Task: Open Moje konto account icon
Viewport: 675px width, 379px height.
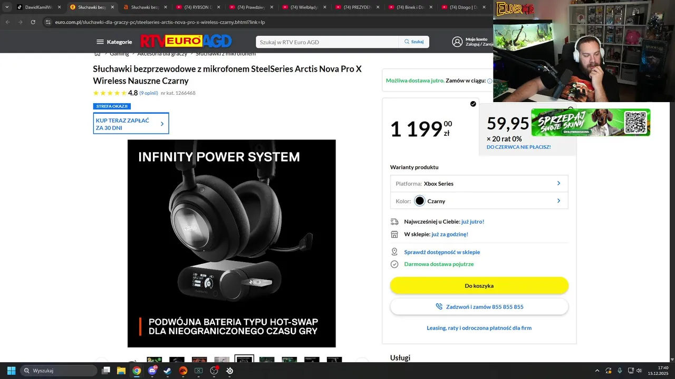Action: pos(457,42)
